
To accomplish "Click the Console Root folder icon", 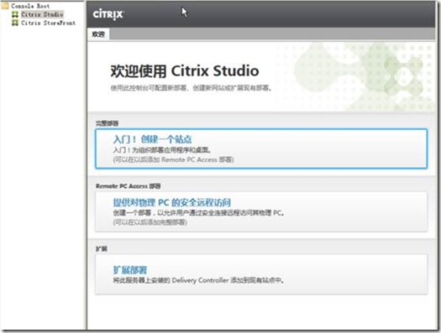I will click(x=5, y=6).
